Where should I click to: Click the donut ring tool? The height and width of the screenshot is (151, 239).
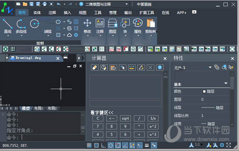coord(76,35)
